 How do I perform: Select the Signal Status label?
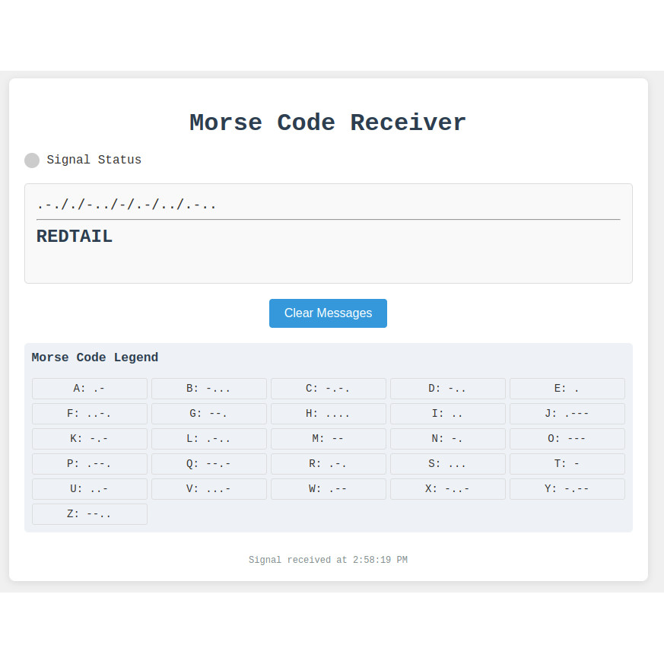94,160
